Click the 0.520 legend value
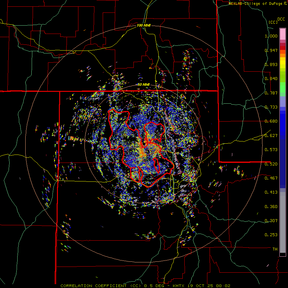This screenshot has width=288, height=288. tap(271, 164)
